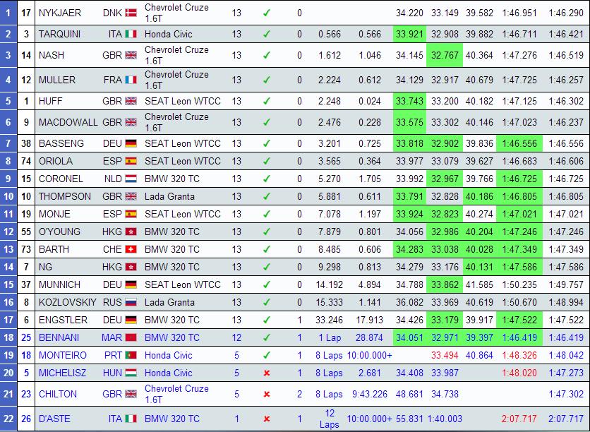Click the green highlighted 1:46.556 lap time

[519, 143]
